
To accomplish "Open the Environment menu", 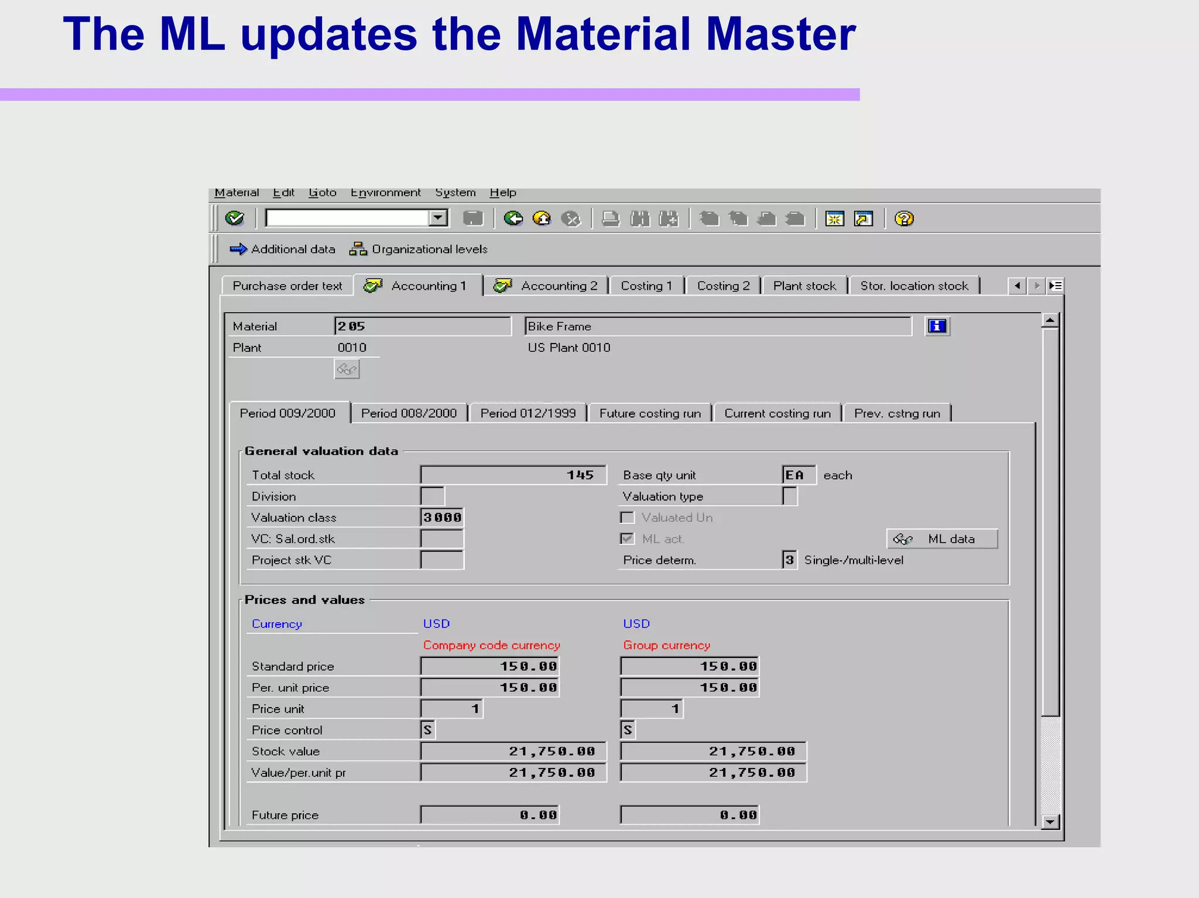I will pos(385,193).
